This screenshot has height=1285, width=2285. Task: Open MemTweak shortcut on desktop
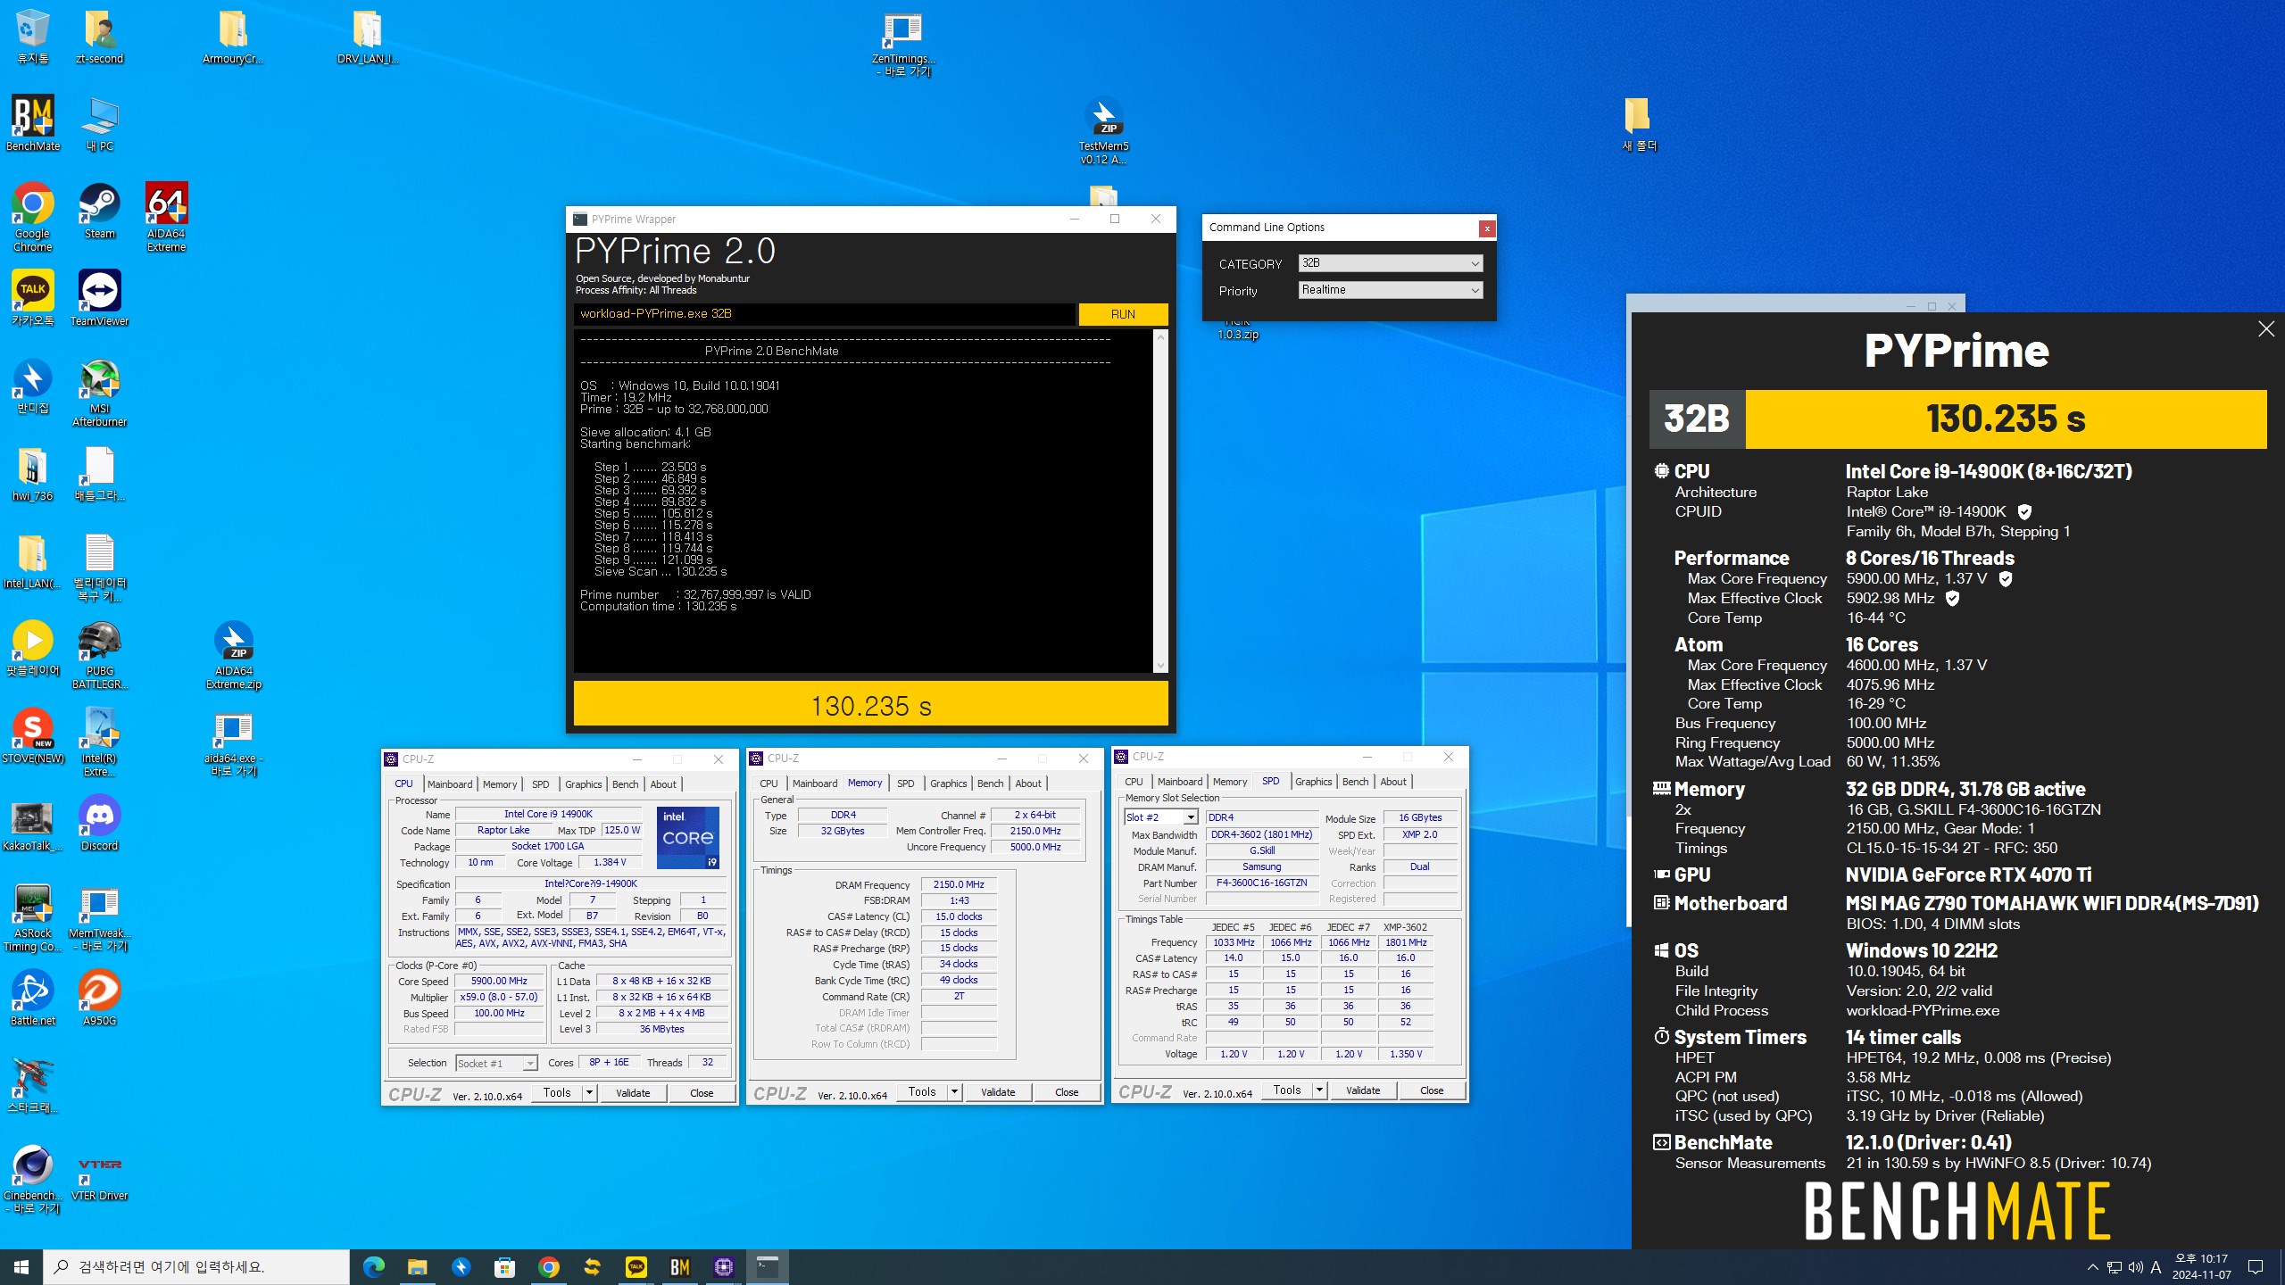coord(99,917)
